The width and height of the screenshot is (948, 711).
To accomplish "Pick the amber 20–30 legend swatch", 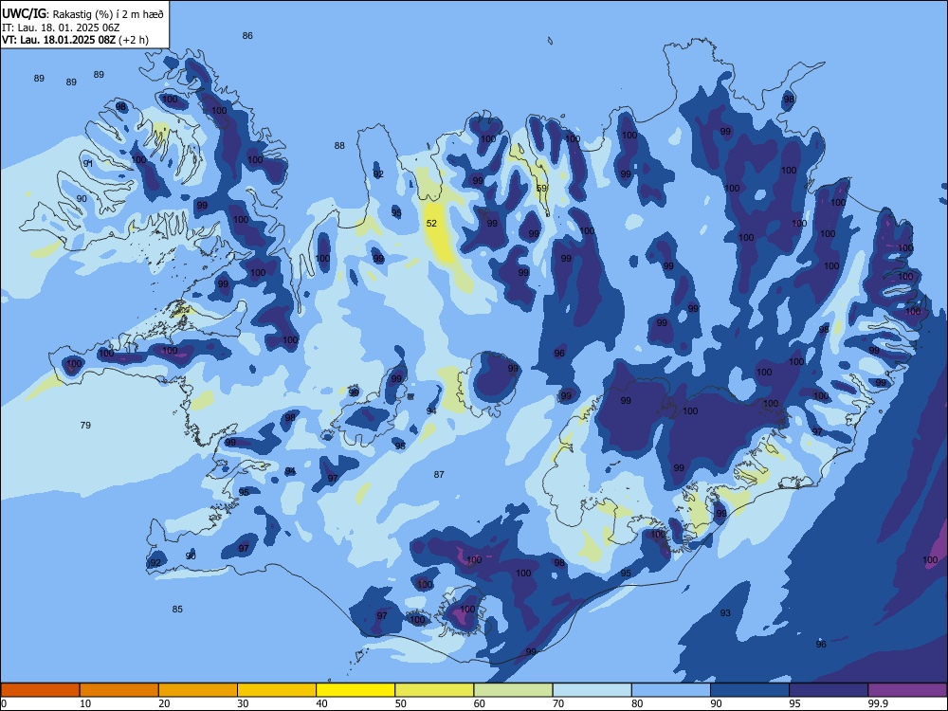I will pyautogui.click(x=198, y=690).
